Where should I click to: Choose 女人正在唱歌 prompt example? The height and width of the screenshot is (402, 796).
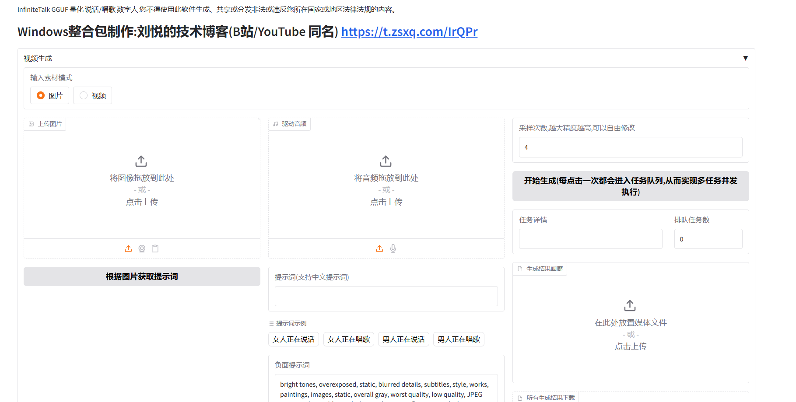click(348, 339)
